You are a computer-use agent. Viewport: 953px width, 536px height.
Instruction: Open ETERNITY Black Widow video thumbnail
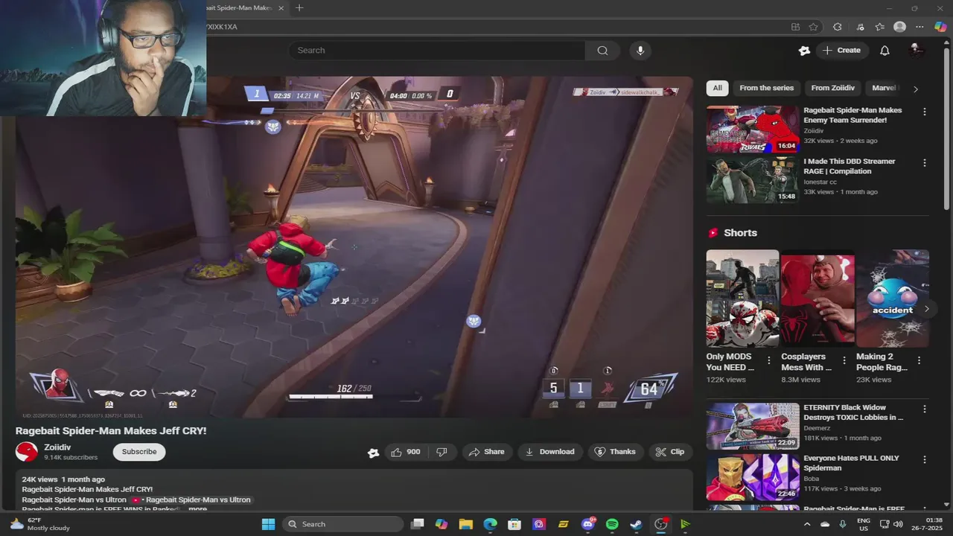tap(753, 426)
